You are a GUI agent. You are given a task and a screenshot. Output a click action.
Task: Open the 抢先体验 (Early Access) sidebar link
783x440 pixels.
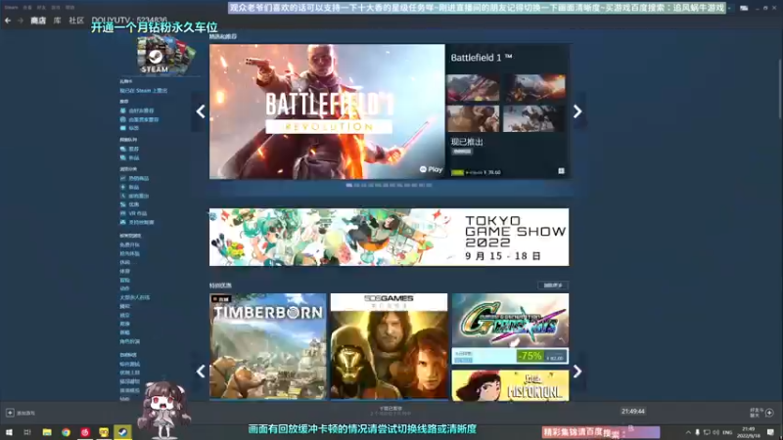tap(130, 254)
